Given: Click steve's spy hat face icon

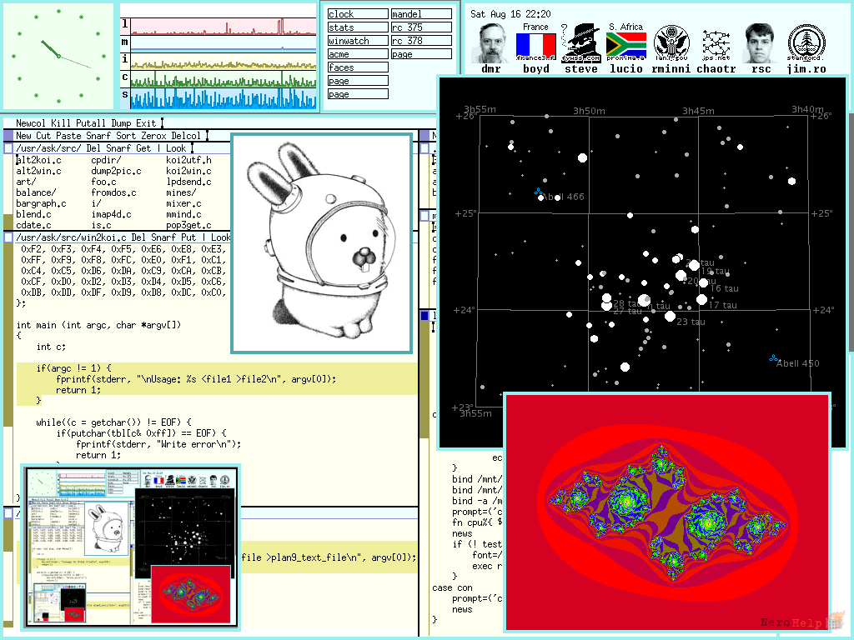Looking at the screenshot, I should coord(580,43).
